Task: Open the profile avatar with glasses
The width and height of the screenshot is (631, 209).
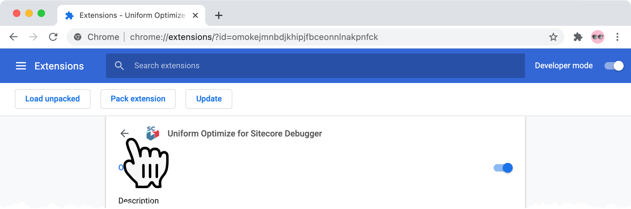Action: pos(598,37)
